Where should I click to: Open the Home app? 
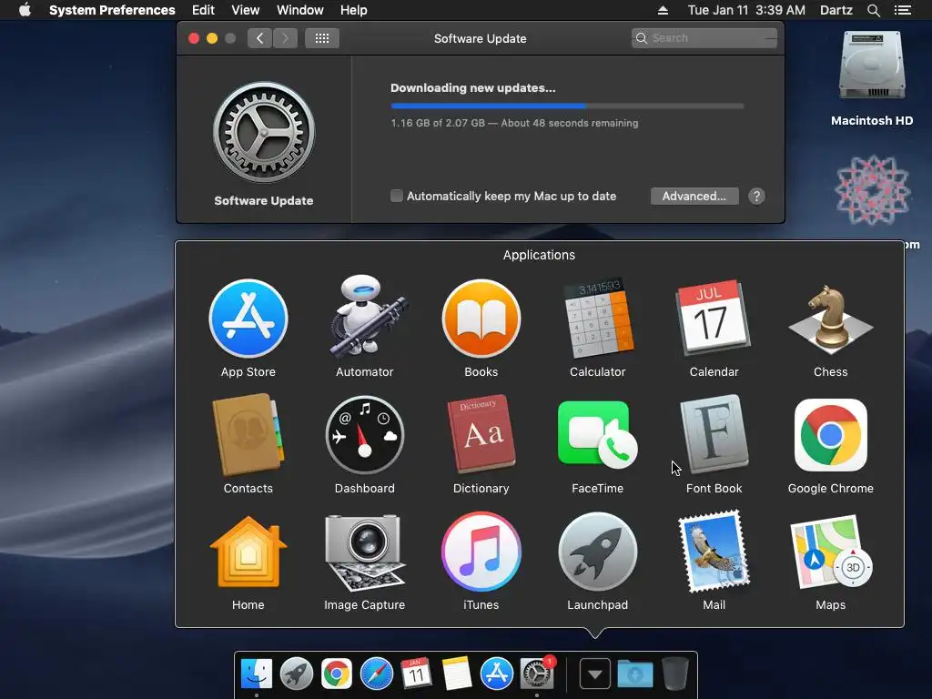pyautogui.click(x=248, y=552)
